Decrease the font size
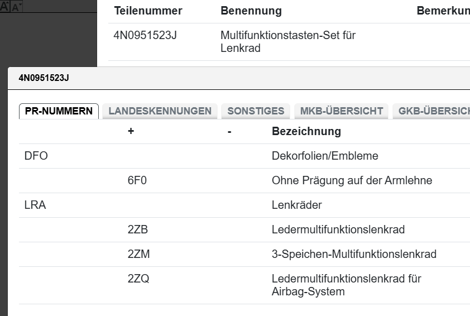 point(16,6)
